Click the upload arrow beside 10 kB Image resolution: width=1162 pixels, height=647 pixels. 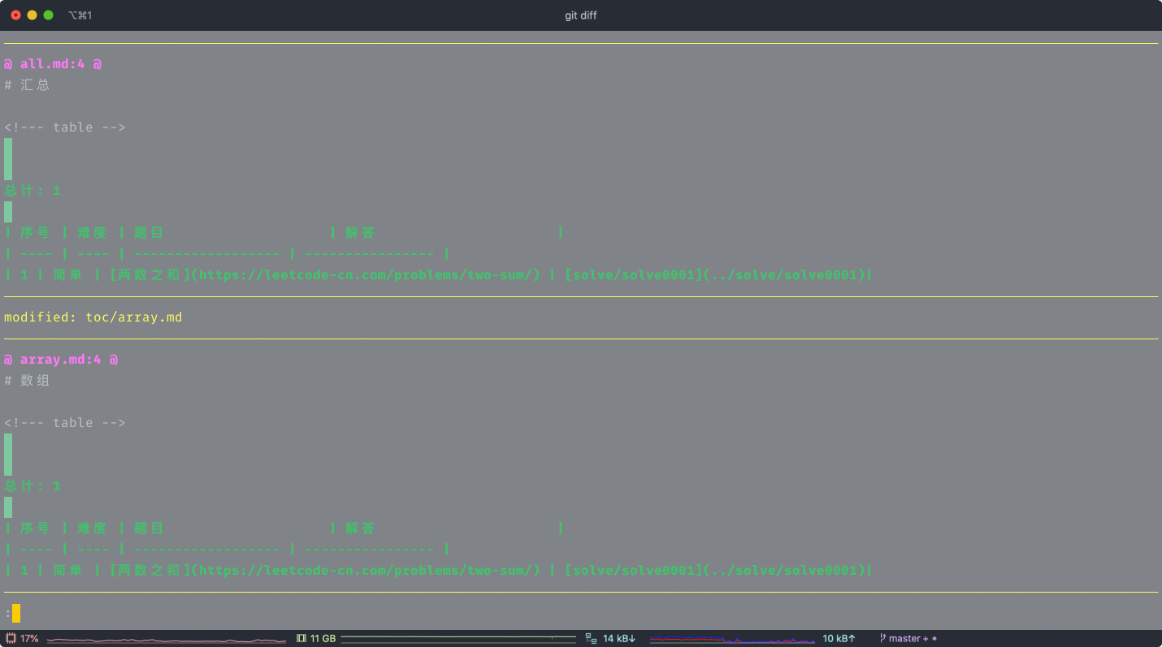pos(852,639)
